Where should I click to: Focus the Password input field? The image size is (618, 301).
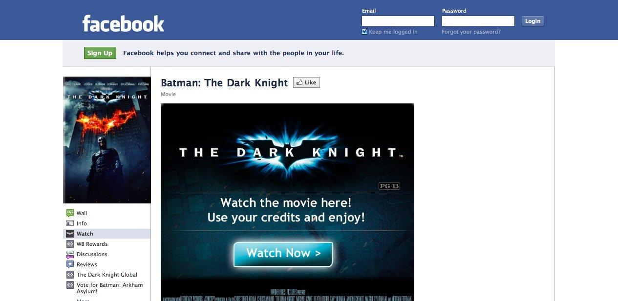478,21
